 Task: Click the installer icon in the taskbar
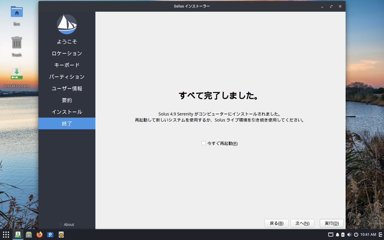[x=18, y=235]
